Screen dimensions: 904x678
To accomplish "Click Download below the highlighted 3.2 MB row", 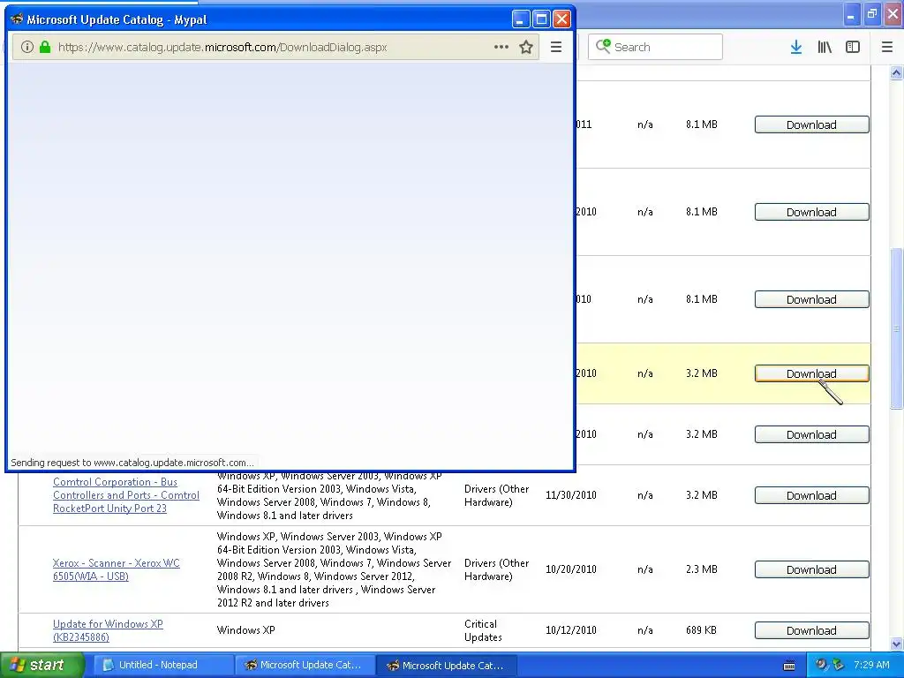I will (812, 434).
